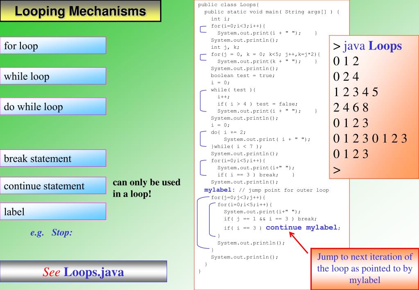Click the 'continue statement' box
Screen dimensions: 419x290
coord(53,186)
